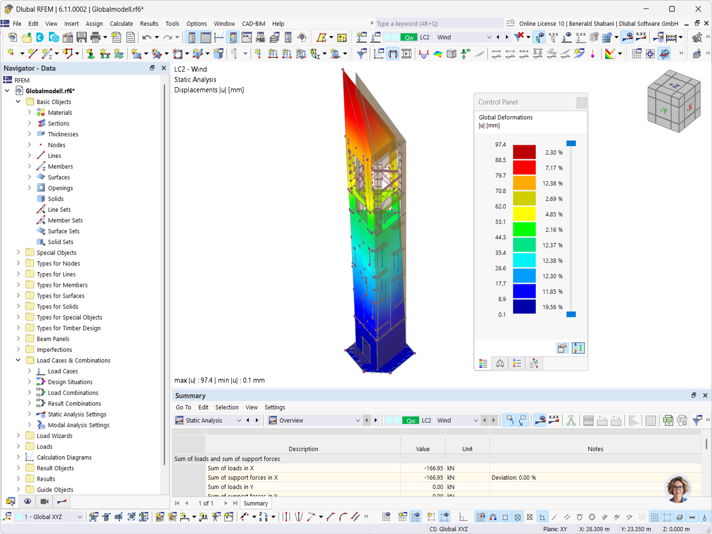Toggle the Navigator Display eye tab
Image resolution: width=712 pixels, height=534 pixels.
coord(28,502)
